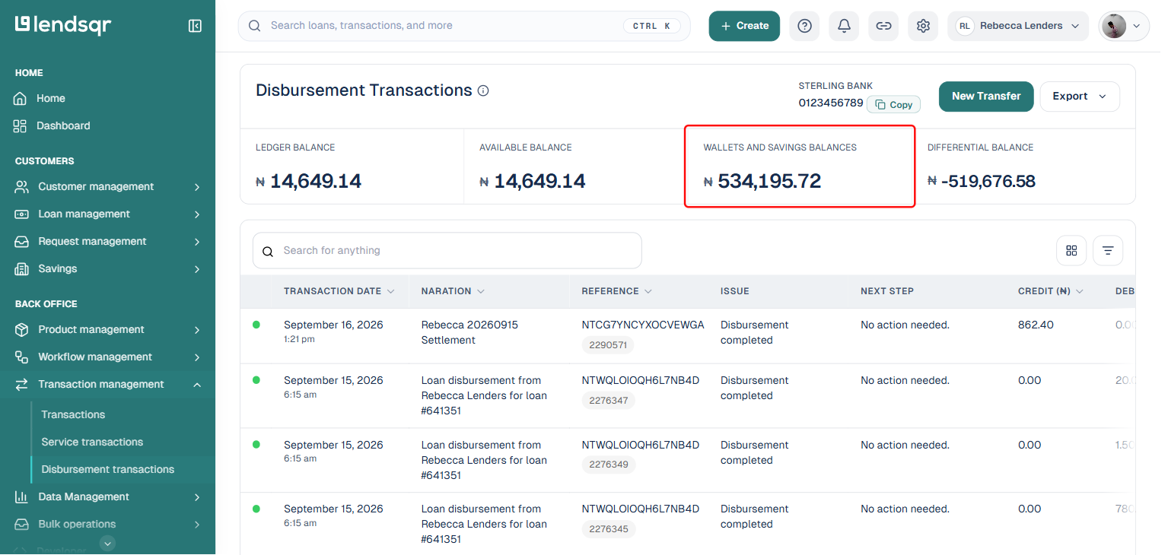The image size is (1168, 555).
Task: Click the Search for anything field
Action: (447, 250)
